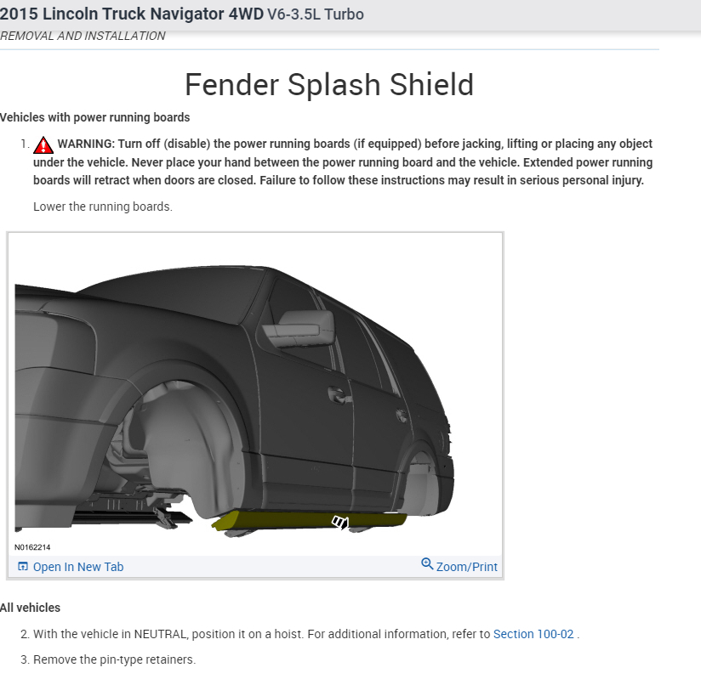Viewport: 701px width, 679px height.
Task: Click the white arrow on the running board
Action: pos(340,522)
